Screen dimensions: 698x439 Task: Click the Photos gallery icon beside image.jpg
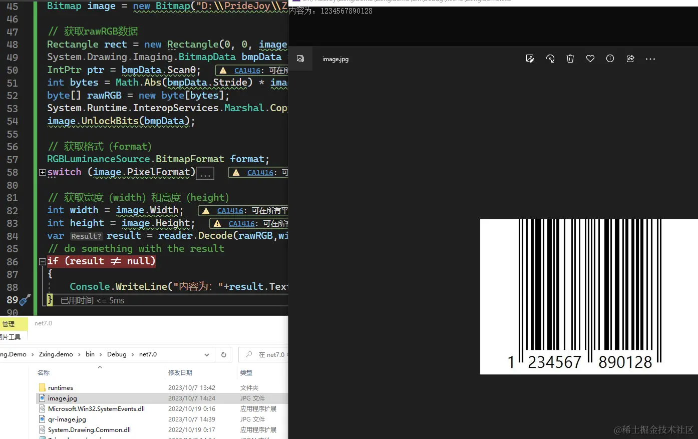click(x=300, y=59)
